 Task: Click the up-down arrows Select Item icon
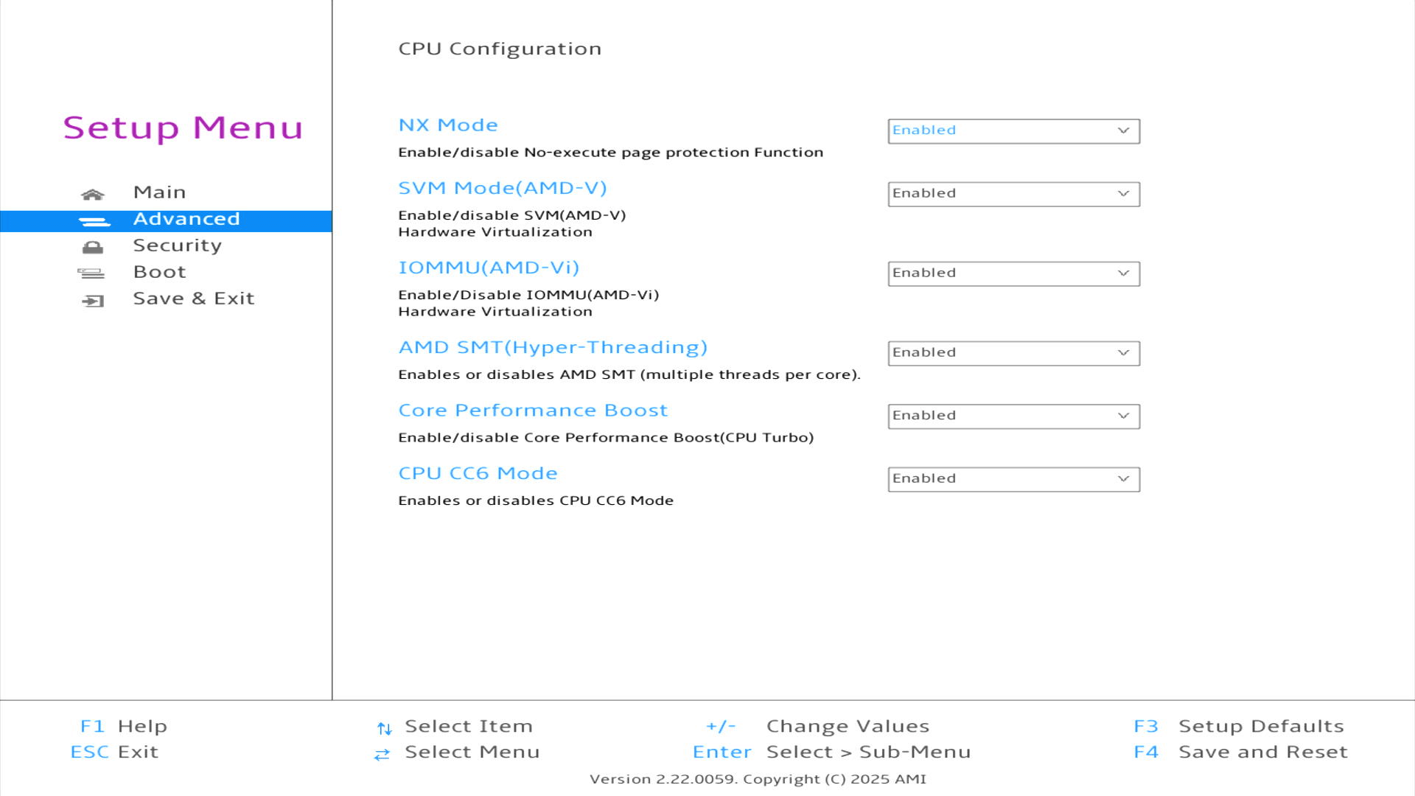click(384, 728)
